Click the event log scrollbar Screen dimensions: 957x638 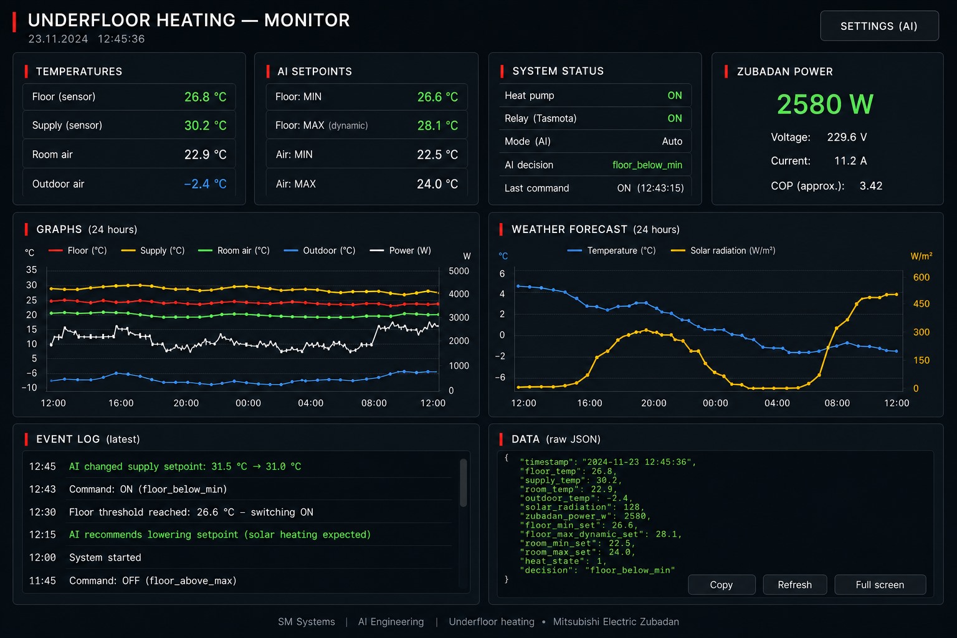point(463,483)
